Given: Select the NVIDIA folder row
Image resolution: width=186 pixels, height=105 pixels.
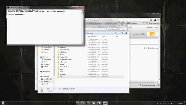Looking at the screenshot, I should click(x=90, y=55).
